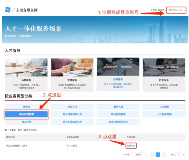Viewport: 189px width, 160px height.
Task: Select the 人才激励 category
Action: point(164,107)
